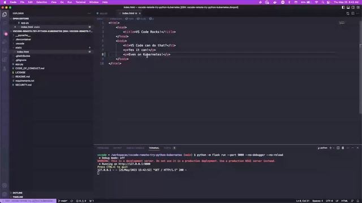The width and height of the screenshot is (362, 203).
Task: Close index.html in Open Editors list
Action: 15,27
